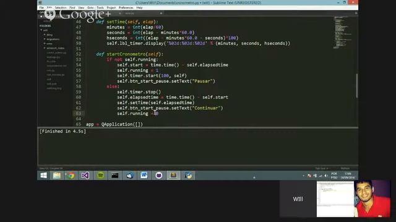
Task: Click the minimap code overview
Action: pyautogui.click(x=343, y=33)
